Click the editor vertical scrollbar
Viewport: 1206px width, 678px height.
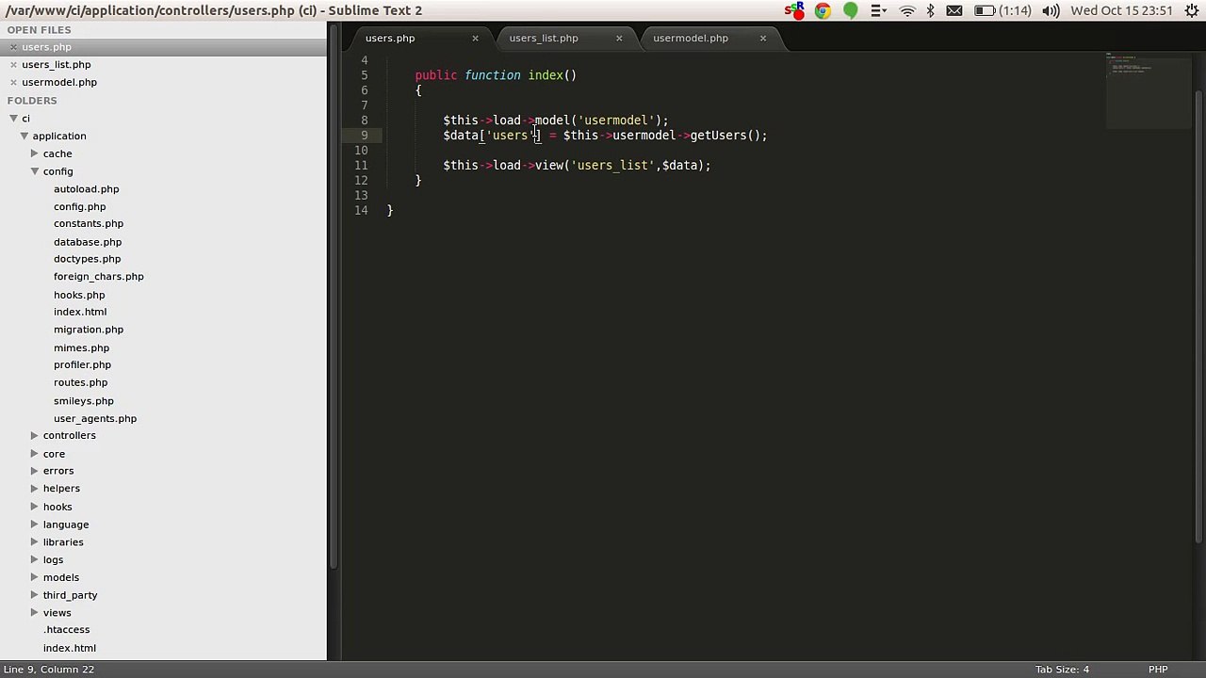(x=1198, y=315)
